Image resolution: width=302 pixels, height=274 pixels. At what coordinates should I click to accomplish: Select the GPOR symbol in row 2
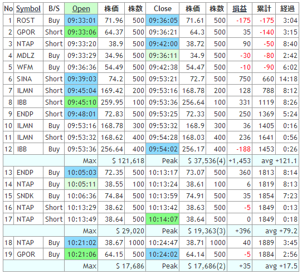(26, 32)
